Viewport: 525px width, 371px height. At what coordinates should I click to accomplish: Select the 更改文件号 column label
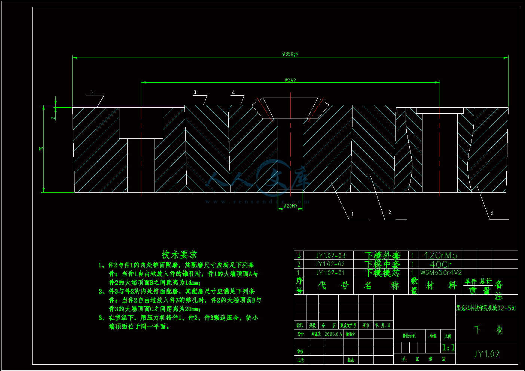[348, 325]
